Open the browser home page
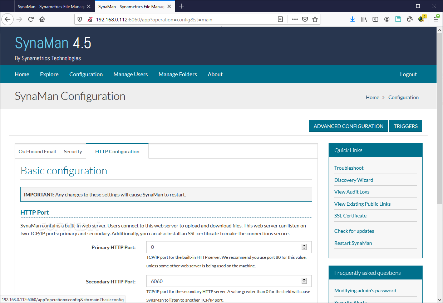This screenshot has height=303, width=443. 42,19
